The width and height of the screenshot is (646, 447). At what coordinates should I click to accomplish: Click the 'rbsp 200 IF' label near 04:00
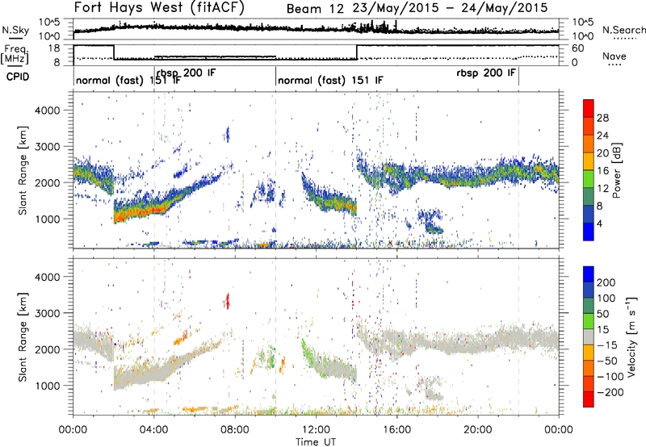[187, 73]
